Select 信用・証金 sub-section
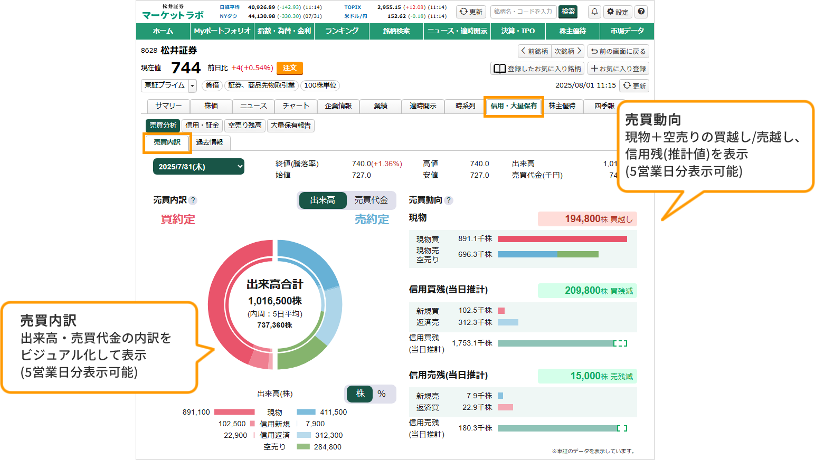This screenshot has height=460, width=815. (202, 125)
